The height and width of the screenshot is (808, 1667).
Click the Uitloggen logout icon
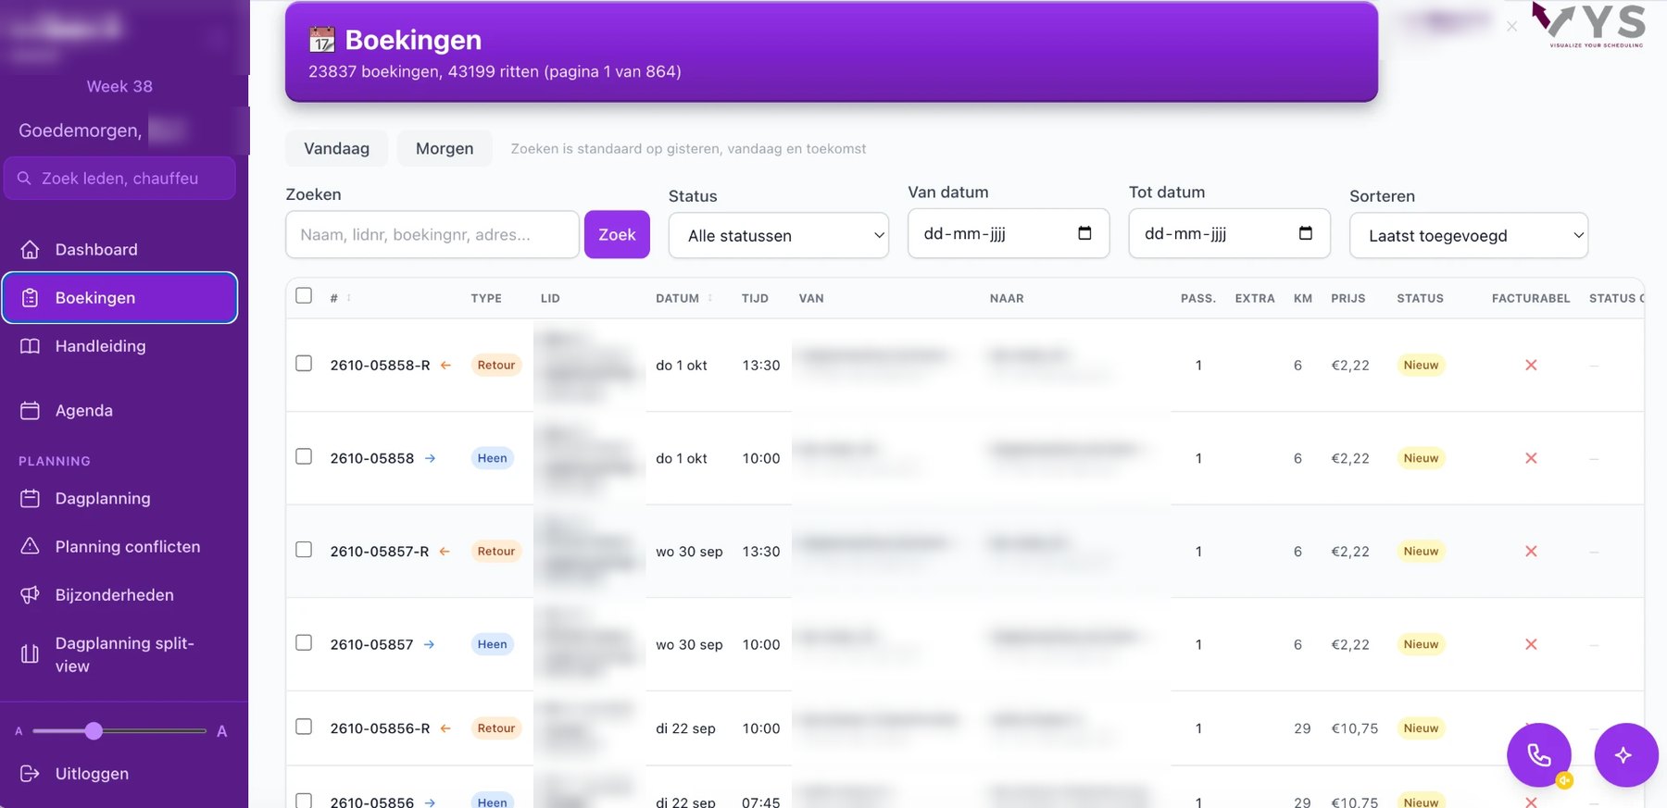pyautogui.click(x=30, y=773)
